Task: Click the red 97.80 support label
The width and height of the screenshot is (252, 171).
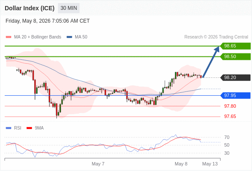Action: pos(230,106)
